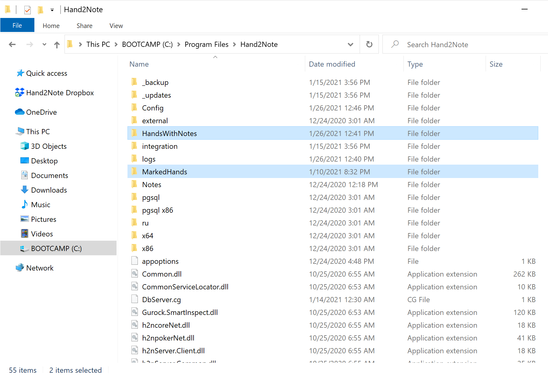Expand chevron after BOOTCAMP (C:) in breadcrumb
Screen dimensions: 548x377
[179, 44]
